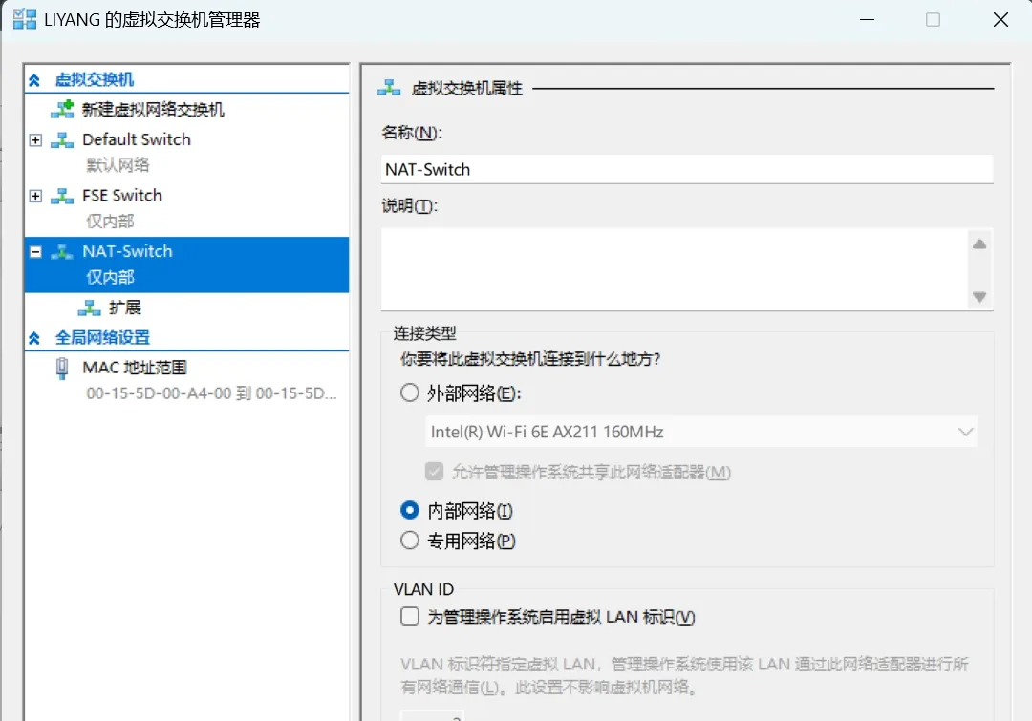Click the 扩展 extensions icon

[89, 307]
